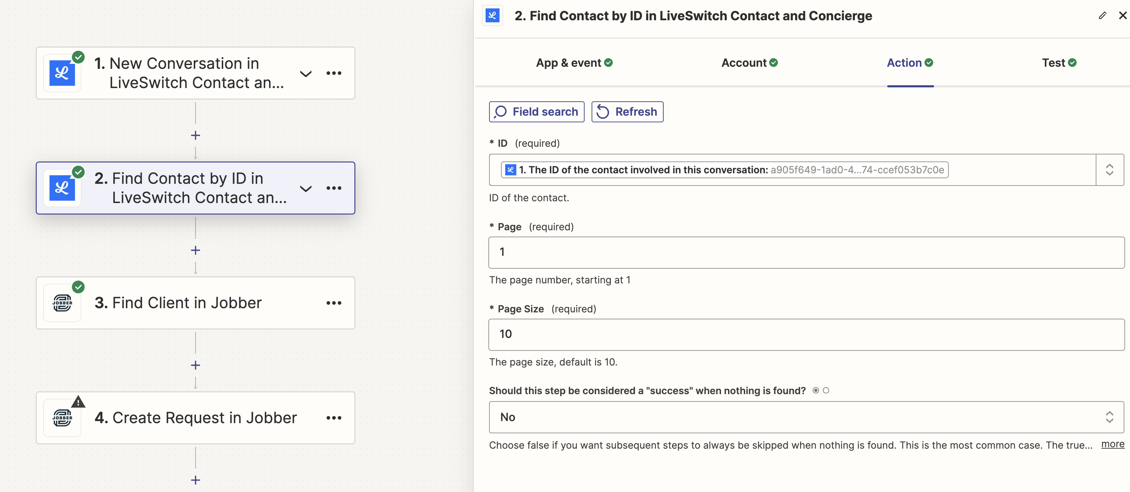This screenshot has height=492, width=1130.
Task: Close the step editor panel
Action: (1123, 15)
